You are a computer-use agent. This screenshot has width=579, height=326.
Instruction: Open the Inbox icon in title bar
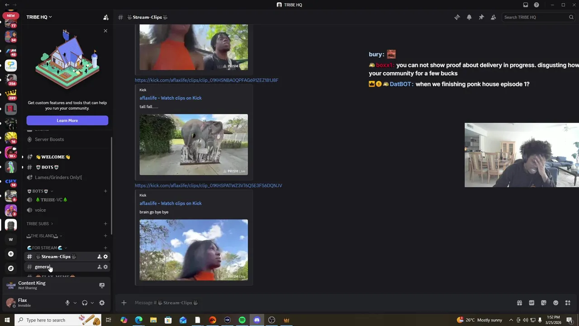pos(526,5)
